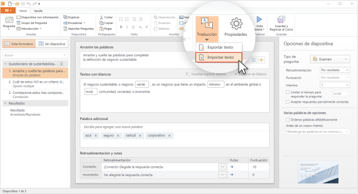Click the slide preview thumbnail
The image size is (358, 194).
tap(318, 172)
